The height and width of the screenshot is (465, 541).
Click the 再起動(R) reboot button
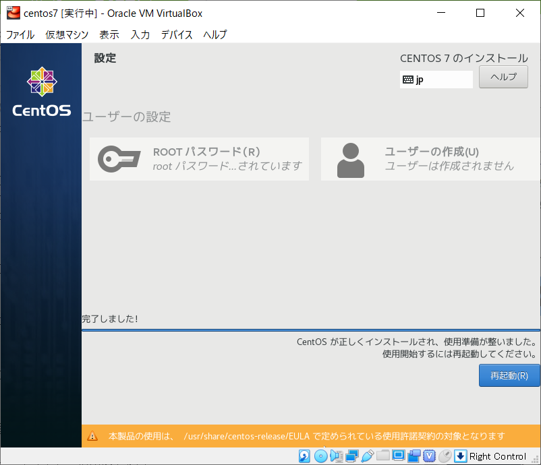[x=509, y=375]
